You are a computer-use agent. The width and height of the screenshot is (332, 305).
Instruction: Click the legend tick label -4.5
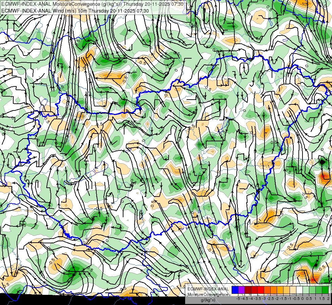pyautogui.click(x=245, y=299)
